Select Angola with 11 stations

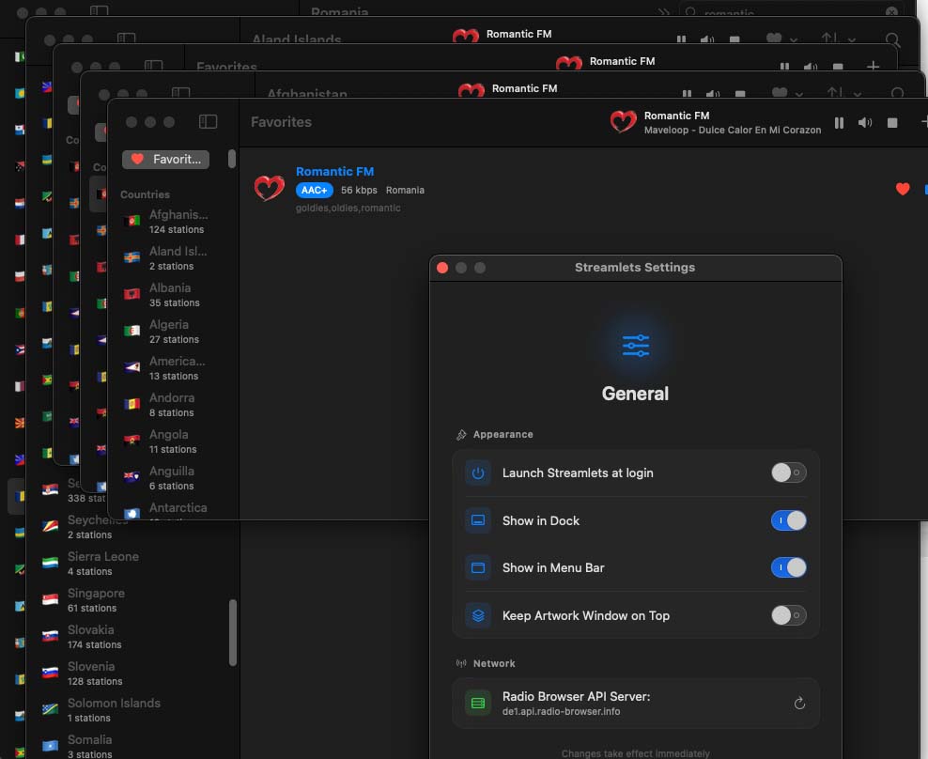pyautogui.click(x=172, y=441)
